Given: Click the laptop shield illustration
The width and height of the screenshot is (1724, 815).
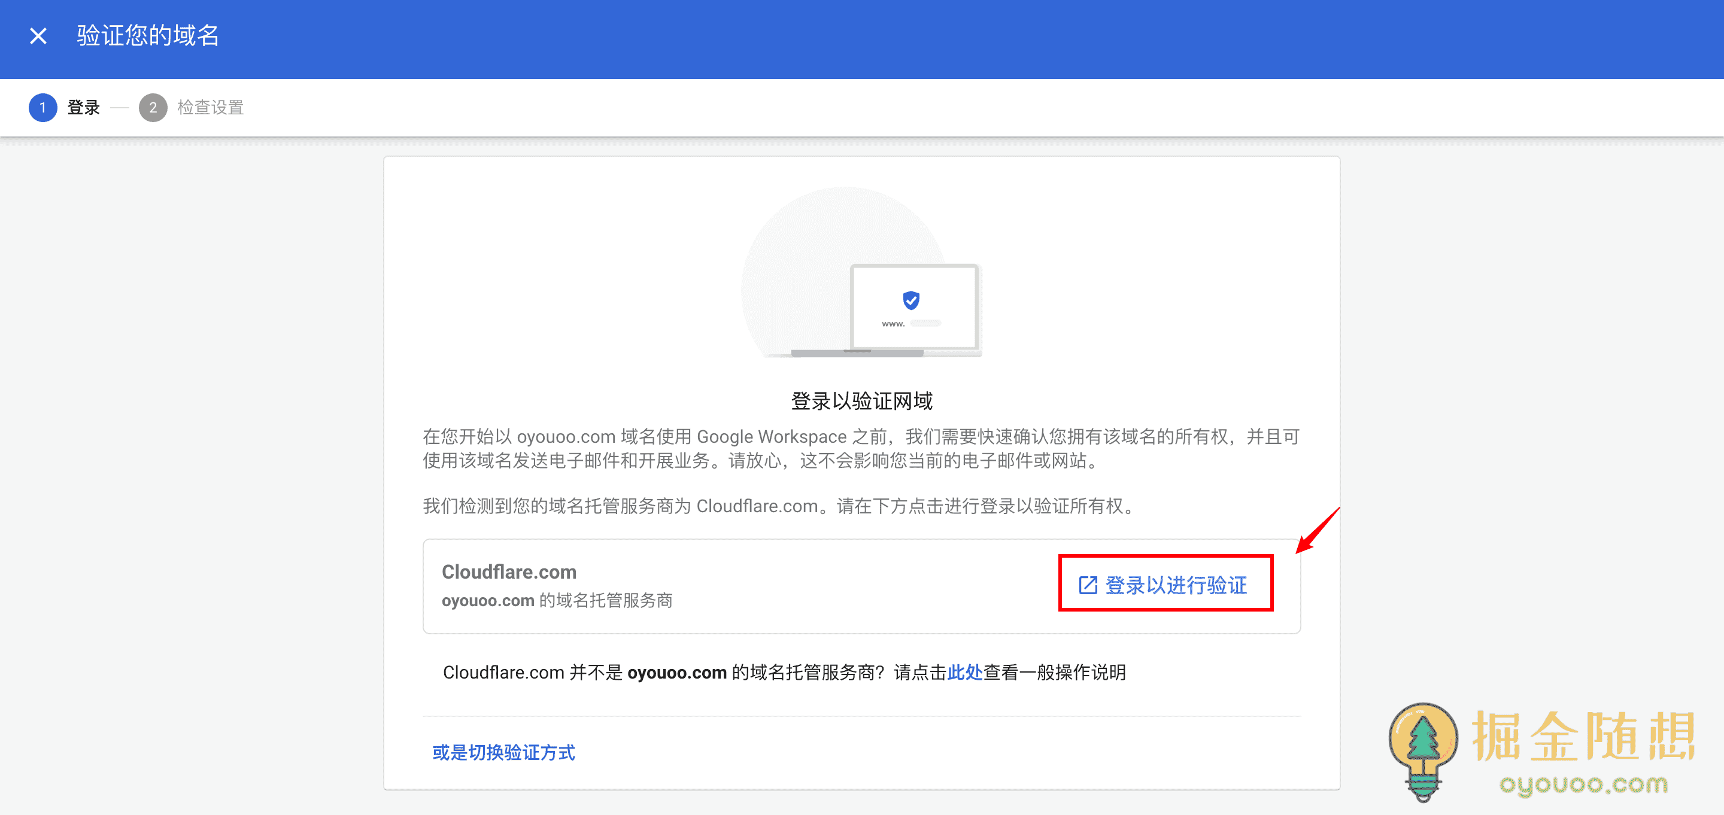Looking at the screenshot, I should (862, 272).
